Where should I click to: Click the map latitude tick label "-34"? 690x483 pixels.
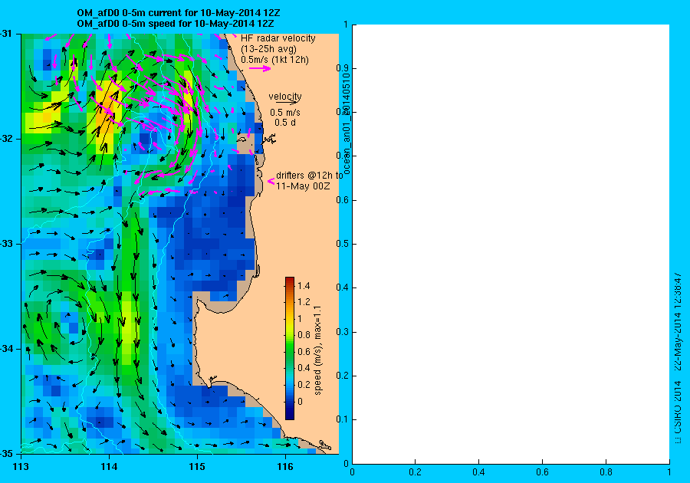[x=7, y=349]
